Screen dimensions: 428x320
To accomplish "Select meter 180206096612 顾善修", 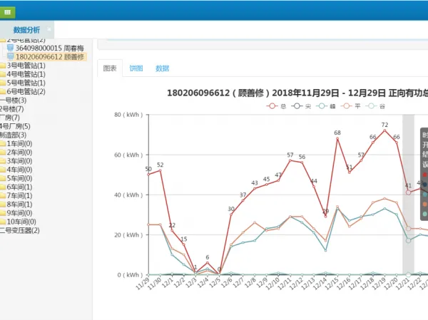I will [x=49, y=57].
